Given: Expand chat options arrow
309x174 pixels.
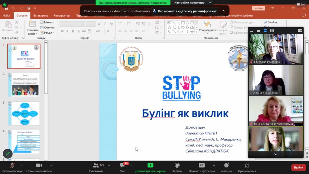Looking at the screenshot, I should pyautogui.click(x=130, y=165).
